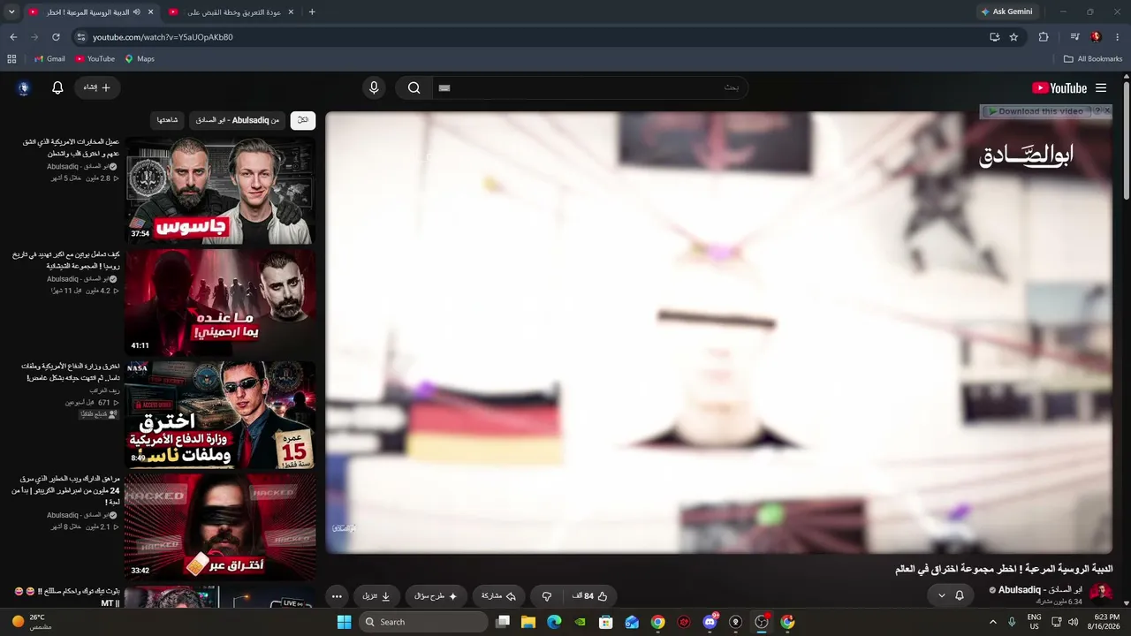The height and width of the screenshot is (636, 1131).
Task: Bookmark this page with the star
Action: (1013, 37)
